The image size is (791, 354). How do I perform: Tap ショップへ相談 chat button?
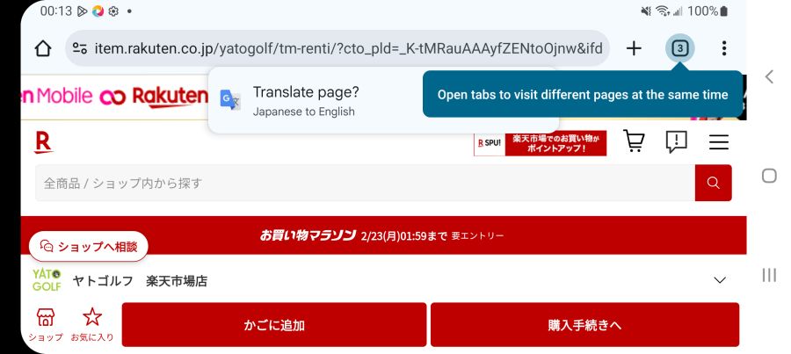[89, 247]
